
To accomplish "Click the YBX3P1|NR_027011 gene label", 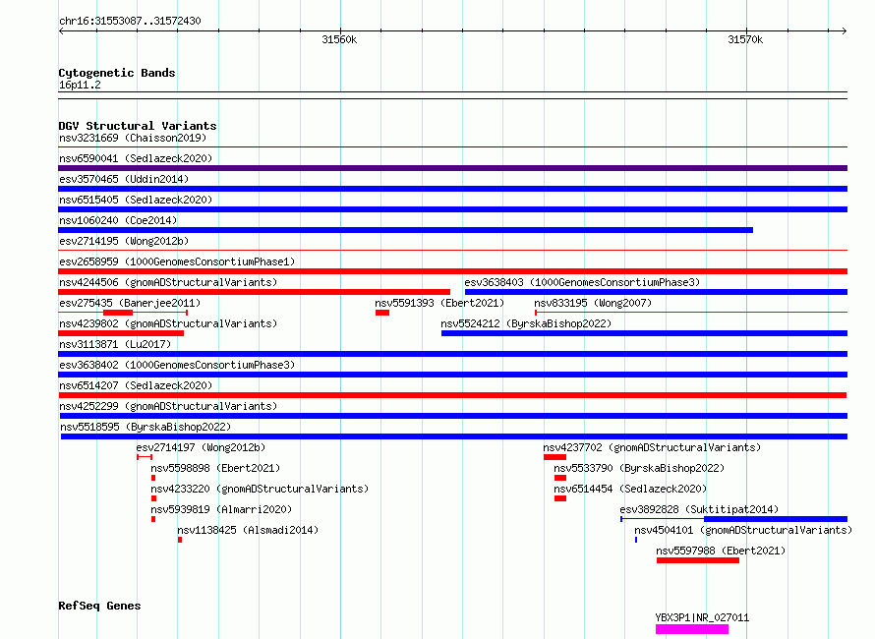I will (x=702, y=617).
